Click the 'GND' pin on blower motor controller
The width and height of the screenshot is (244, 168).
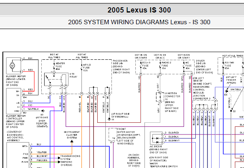tap(17, 111)
